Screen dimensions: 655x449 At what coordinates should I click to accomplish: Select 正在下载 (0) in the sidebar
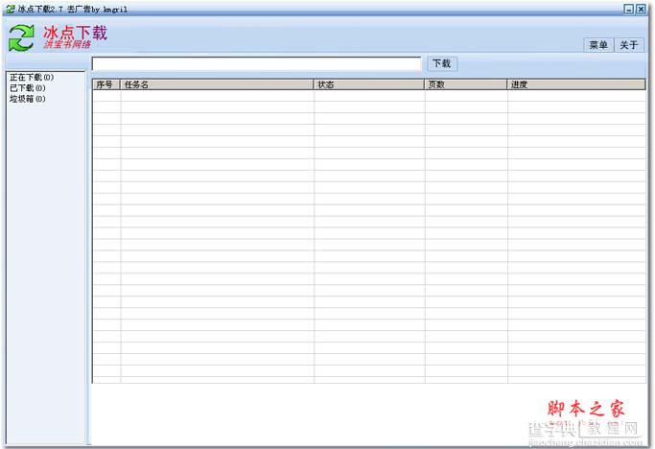click(32, 78)
